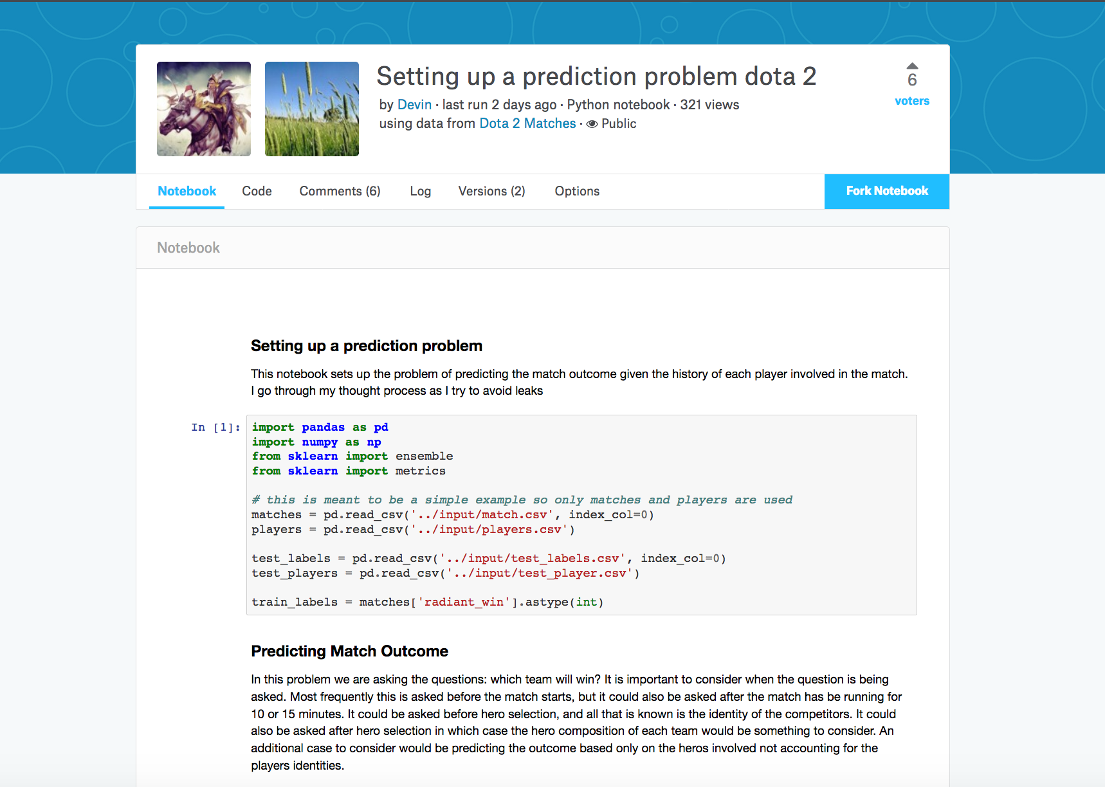1105x787 pixels.
Task: Open the Code tab
Action: click(x=257, y=191)
